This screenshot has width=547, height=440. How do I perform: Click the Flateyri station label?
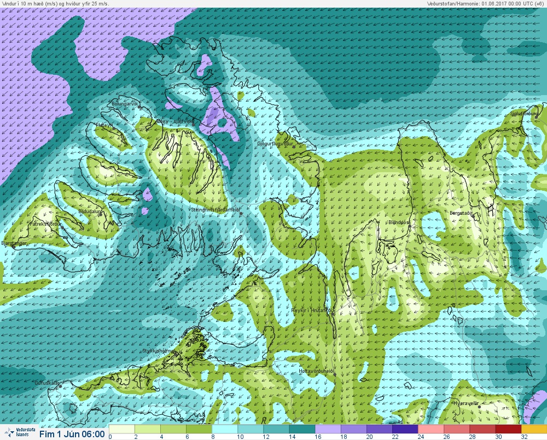click(x=104, y=125)
